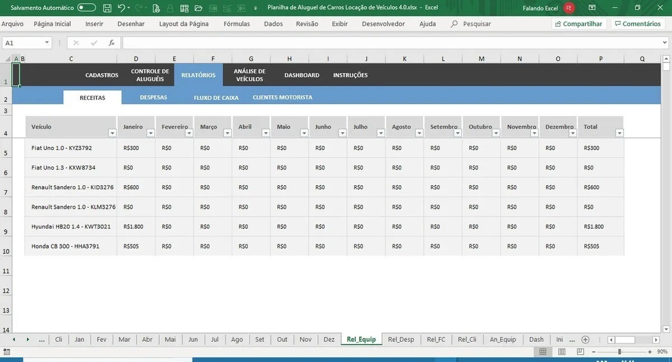Screen dimensions: 672x362
Task: Open the Fórmulas ribbon tab
Action: click(x=236, y=24)
